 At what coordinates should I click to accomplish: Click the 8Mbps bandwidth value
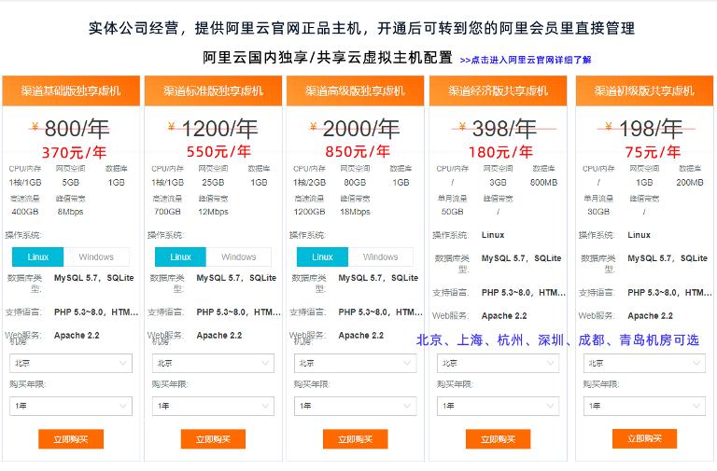click(x=70, y=212)
